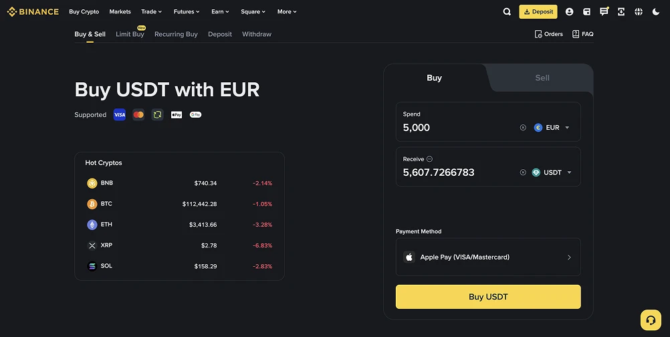670x337 pixels.
Task: Open the Markets menu item
Action: click(120, 11)
